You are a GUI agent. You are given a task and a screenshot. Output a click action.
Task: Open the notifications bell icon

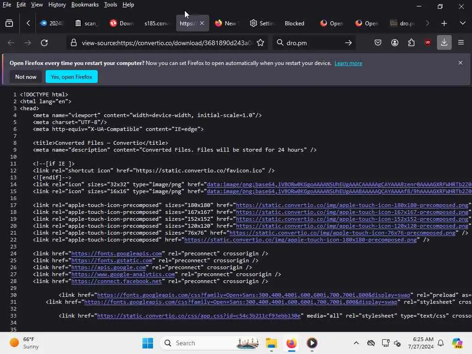[x=441, y=343]
